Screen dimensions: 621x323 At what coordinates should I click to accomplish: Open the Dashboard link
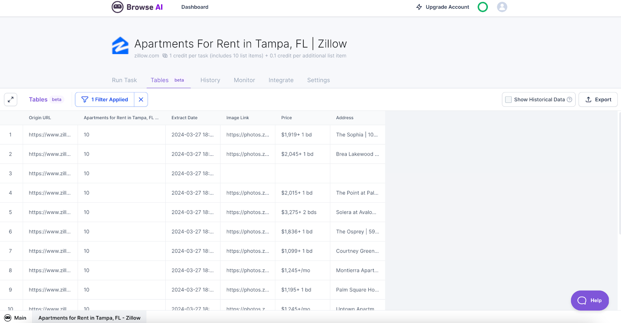pos(195,7)
